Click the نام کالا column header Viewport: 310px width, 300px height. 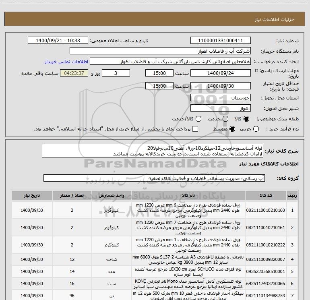[x=188, y=196]
